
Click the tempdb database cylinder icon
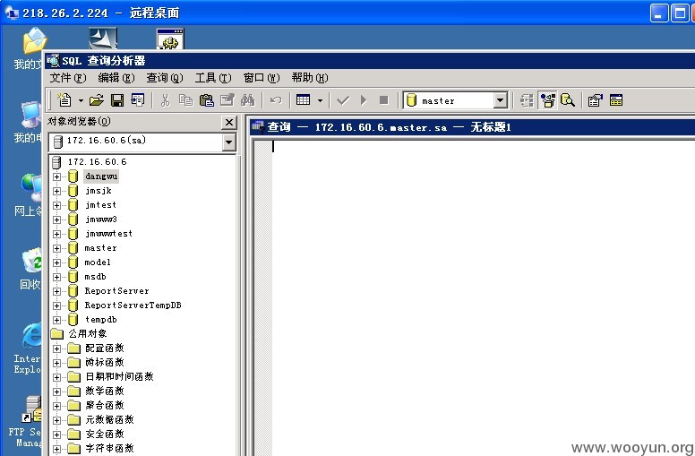[x=73, y=319]
